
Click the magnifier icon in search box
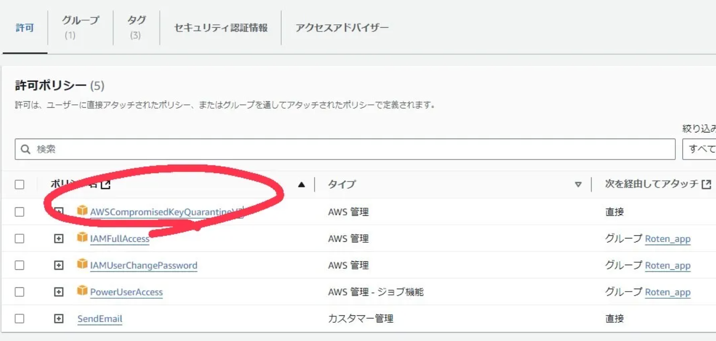click(x=26, y=149)
